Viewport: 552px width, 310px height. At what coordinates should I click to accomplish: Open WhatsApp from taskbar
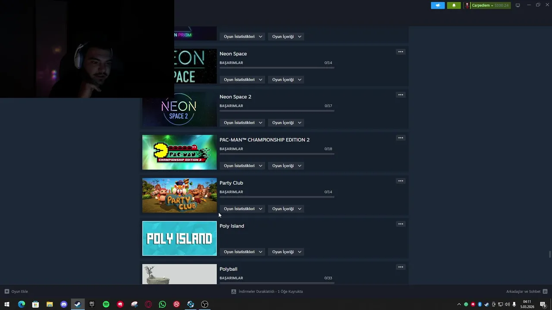pos(163,304)
